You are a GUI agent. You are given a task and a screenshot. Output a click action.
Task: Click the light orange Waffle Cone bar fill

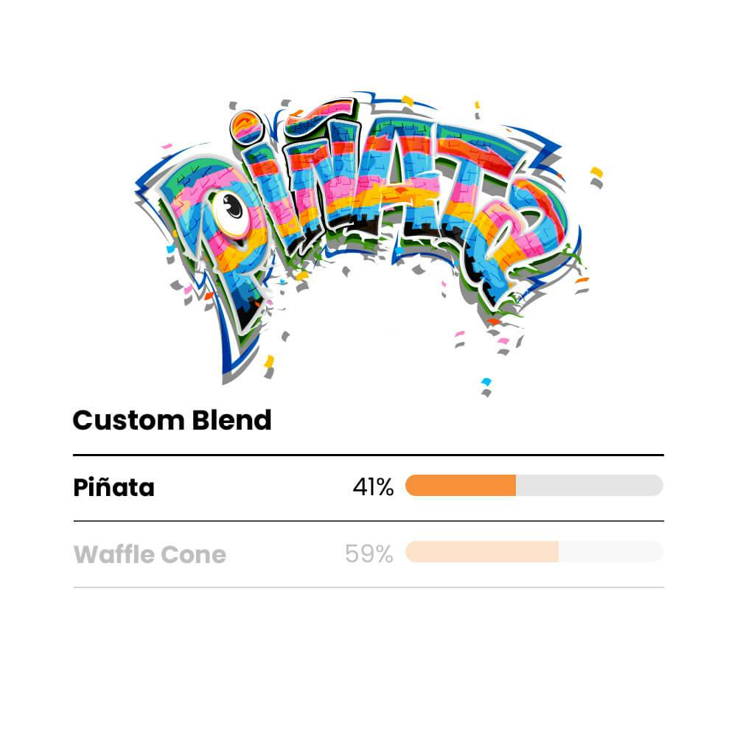click(x=482, y=552)
